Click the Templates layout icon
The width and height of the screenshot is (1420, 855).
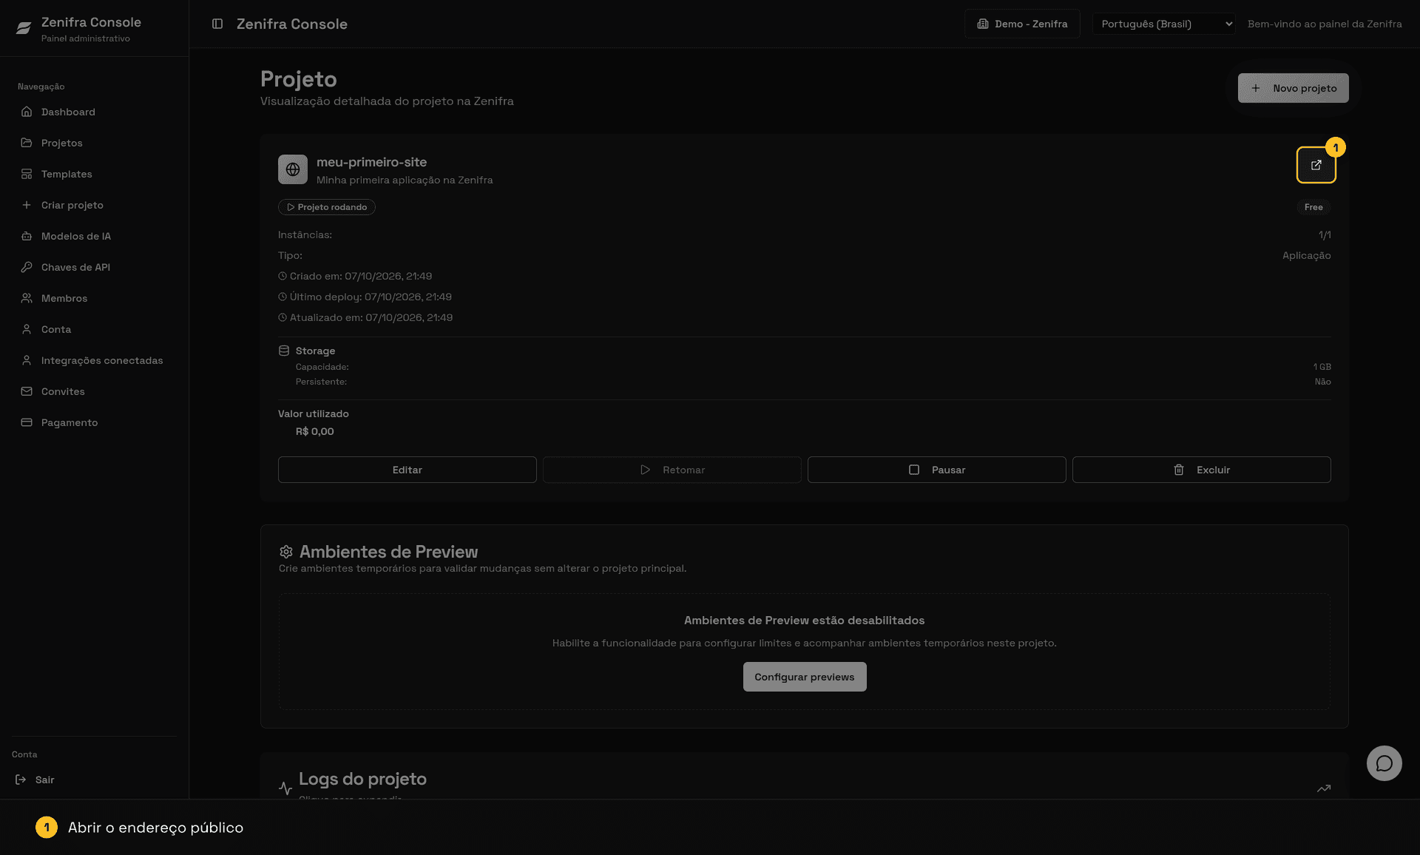27,174
